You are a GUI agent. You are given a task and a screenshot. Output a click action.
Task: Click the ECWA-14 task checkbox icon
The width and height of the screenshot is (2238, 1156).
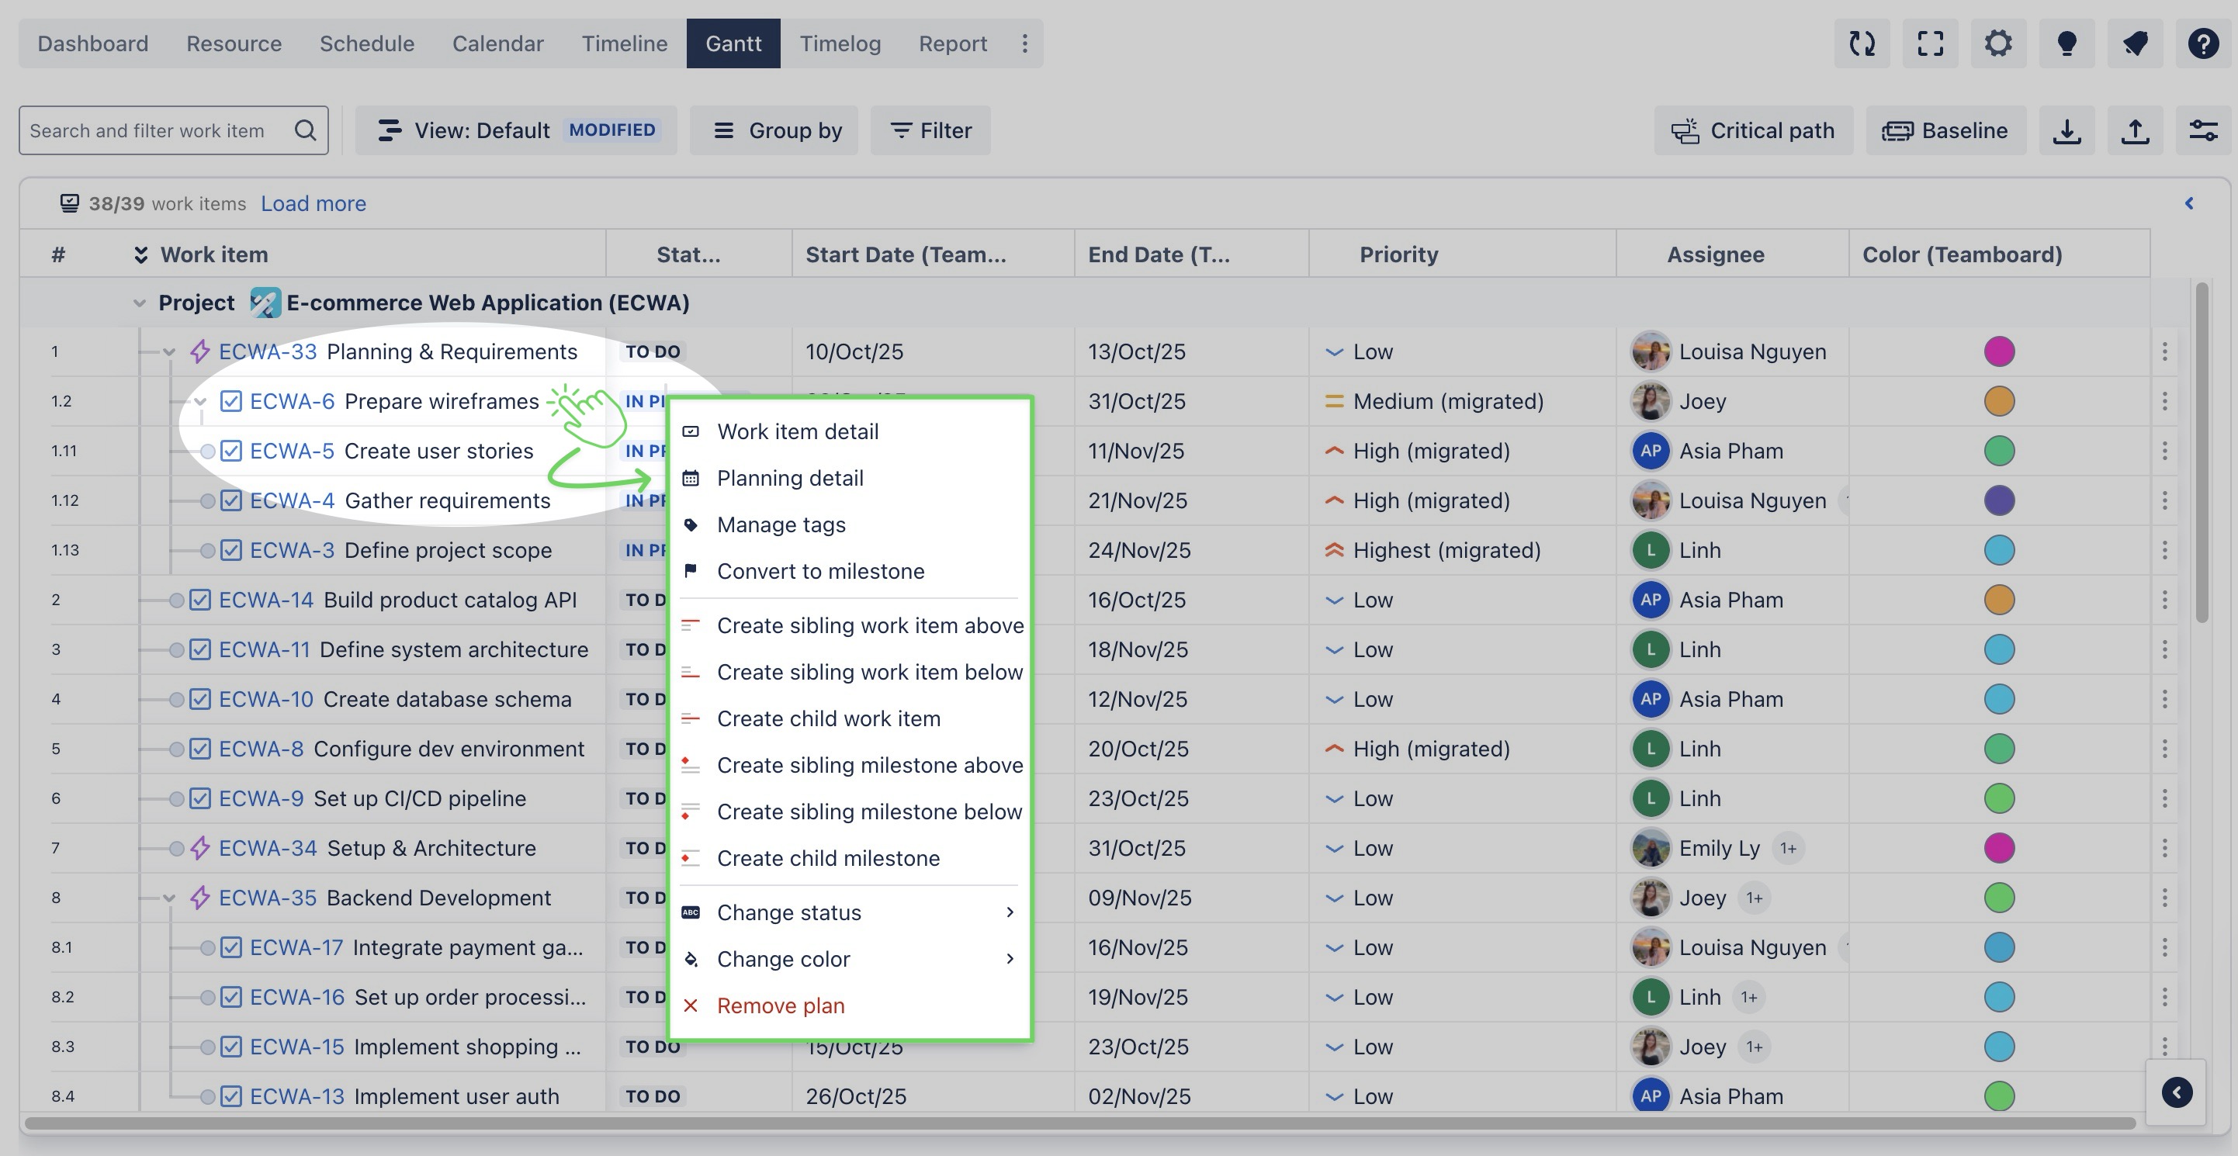tap(200, 599)
